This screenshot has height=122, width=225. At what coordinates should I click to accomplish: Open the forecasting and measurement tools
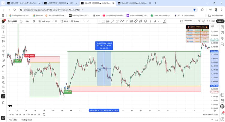[3, 46]
